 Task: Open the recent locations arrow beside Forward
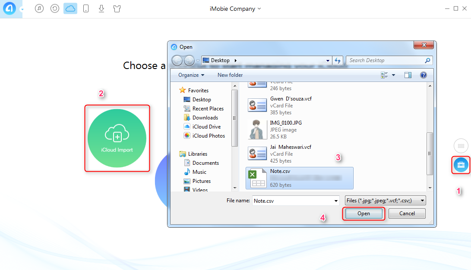(198, 61)
